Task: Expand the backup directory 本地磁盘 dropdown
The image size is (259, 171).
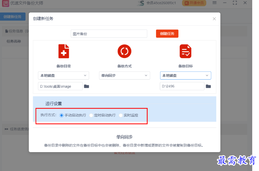Action: [63, 76]
